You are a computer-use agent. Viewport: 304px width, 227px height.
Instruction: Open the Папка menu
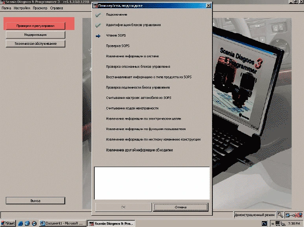6,8
